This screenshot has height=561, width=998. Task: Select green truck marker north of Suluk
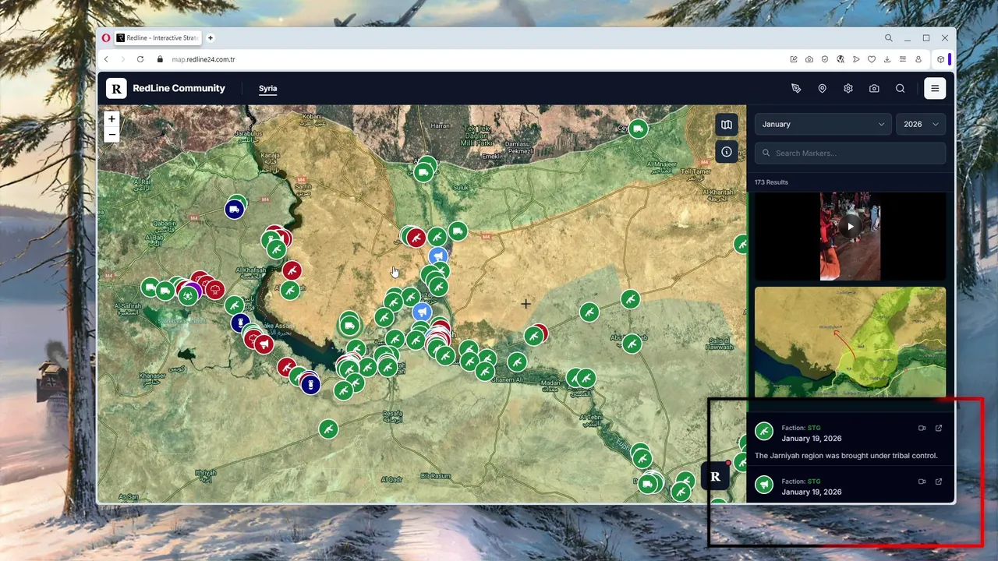click(423, 172)
